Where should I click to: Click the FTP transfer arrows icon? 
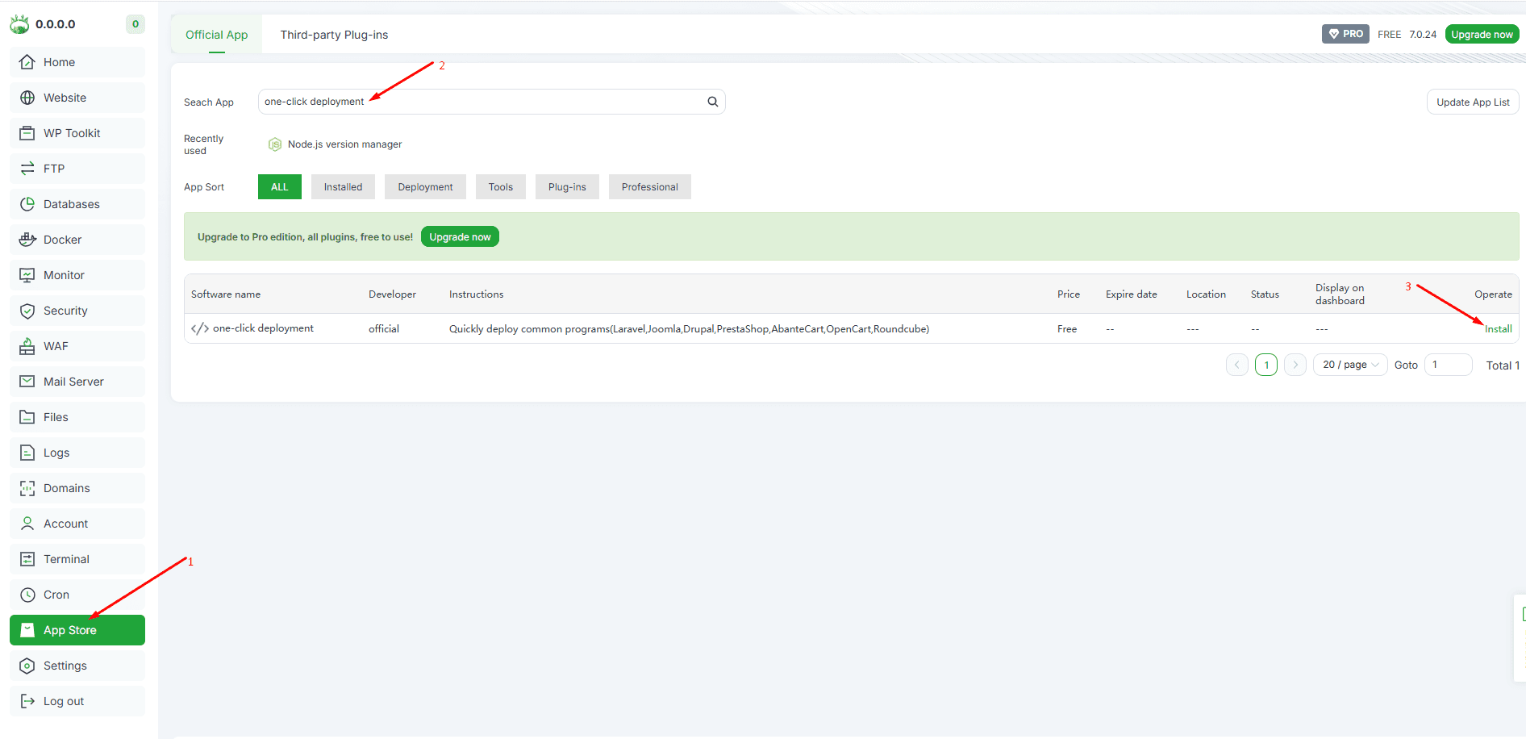(27, 169)
